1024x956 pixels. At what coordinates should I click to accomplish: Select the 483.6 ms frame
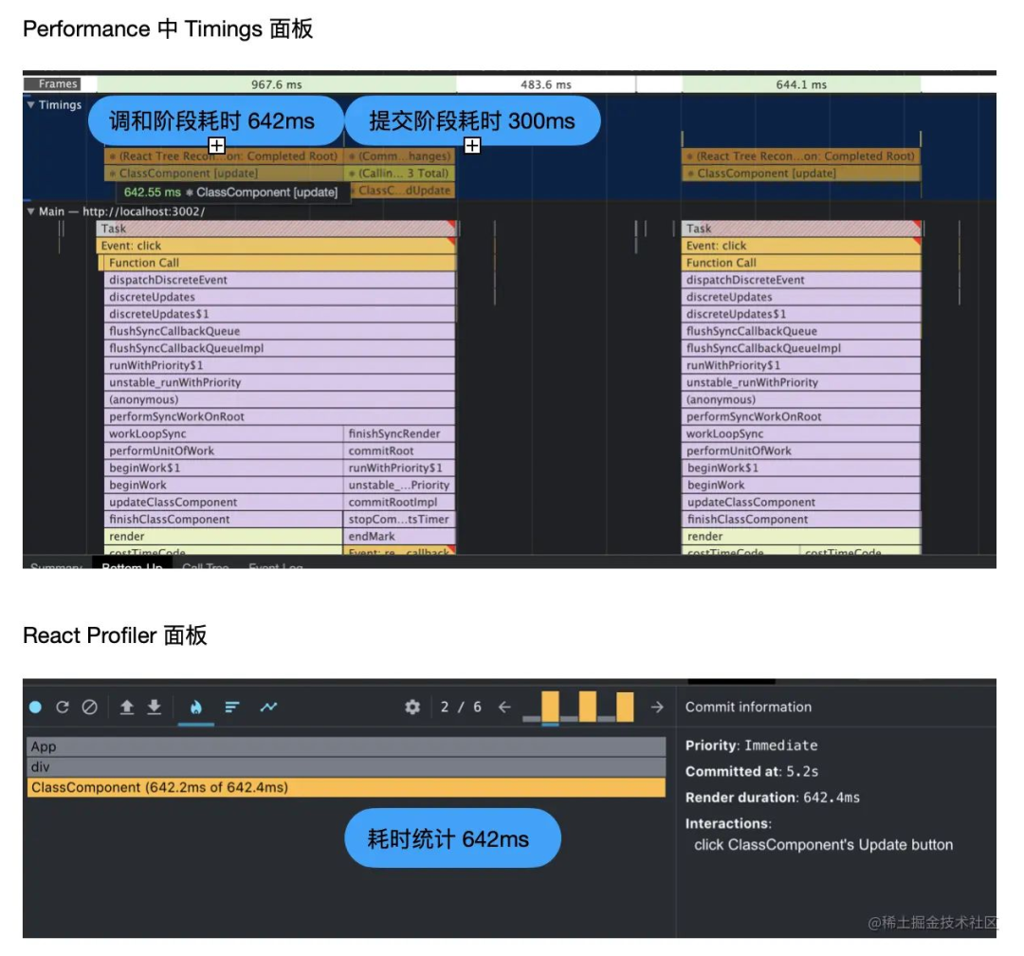[x=545, y=84]
